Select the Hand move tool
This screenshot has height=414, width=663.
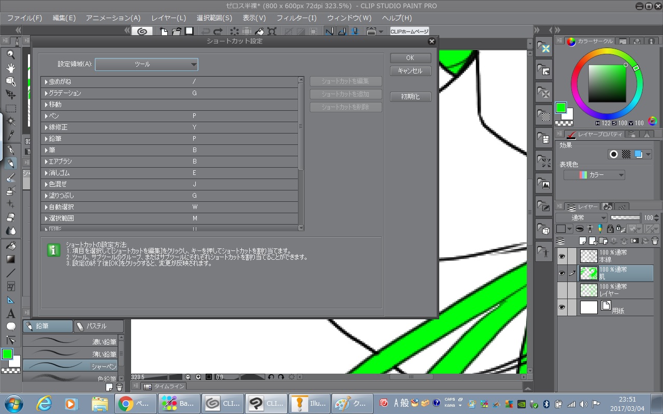point(11,68)
